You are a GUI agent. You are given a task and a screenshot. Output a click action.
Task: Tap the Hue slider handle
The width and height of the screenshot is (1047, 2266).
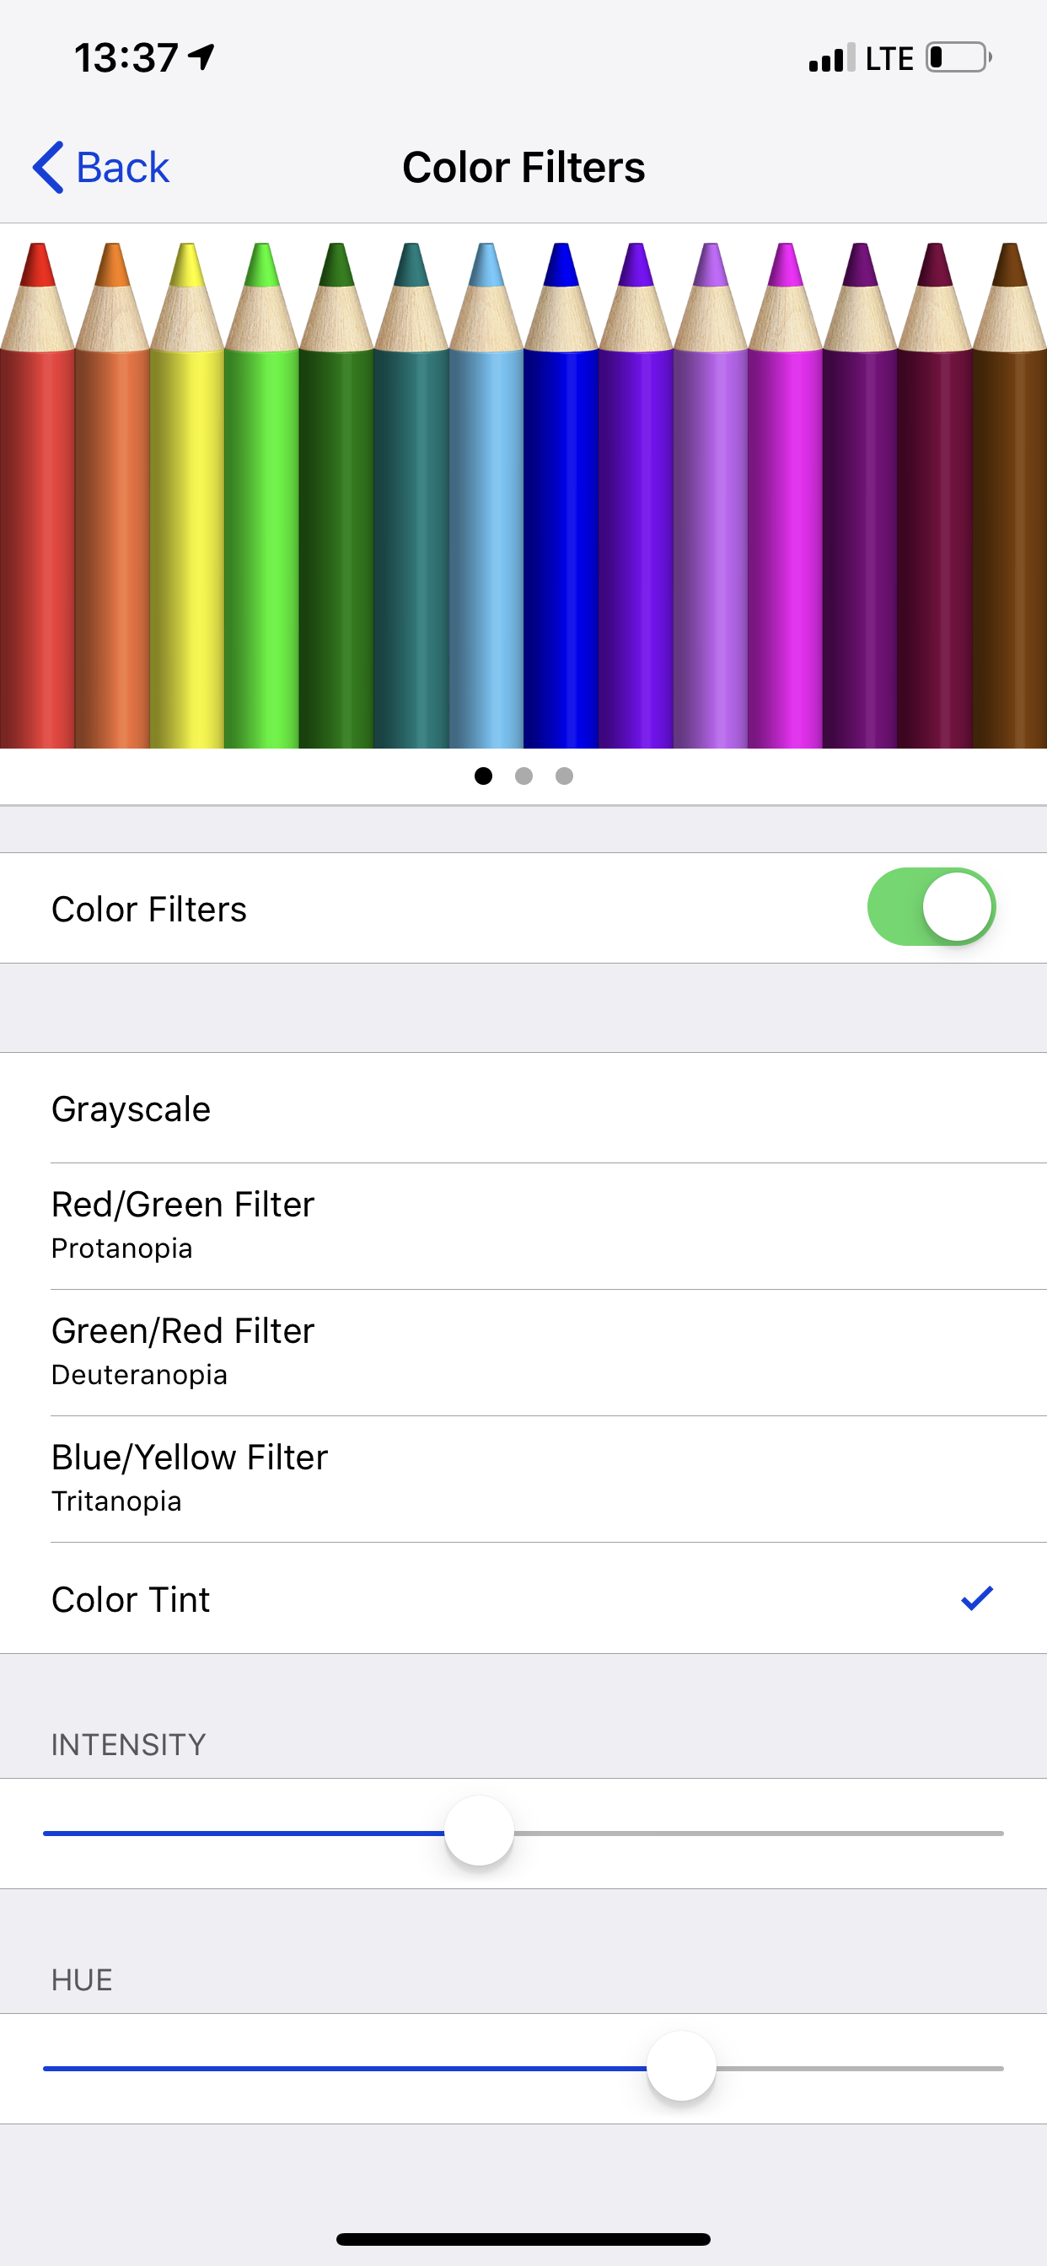click(681, 2067)
